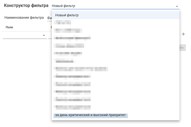Expand the Поле dropdown arrow

(44, 35)
